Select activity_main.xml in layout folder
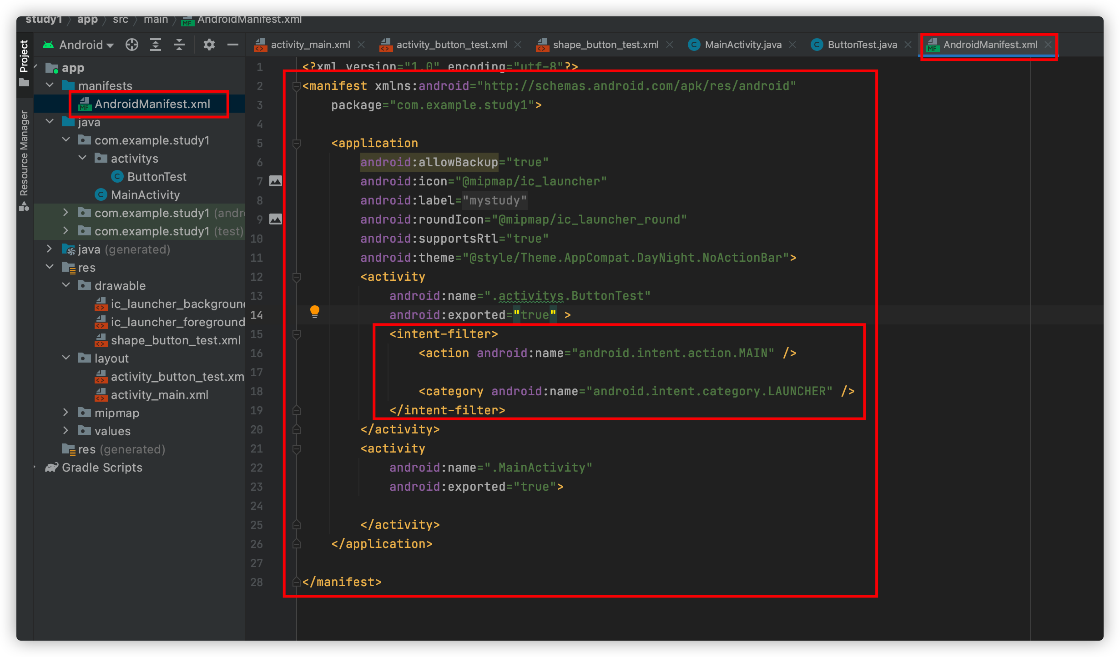The height and width of the screenshot is (657, 1120). 152,395
